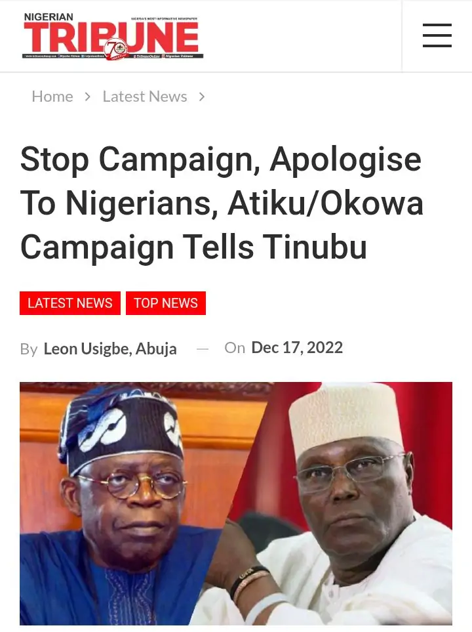Select the TOP NEWS category tag

166,303
